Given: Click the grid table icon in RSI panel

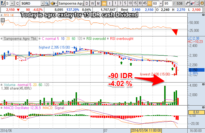Looking at the screenshot, I should [x=3, y=20].
